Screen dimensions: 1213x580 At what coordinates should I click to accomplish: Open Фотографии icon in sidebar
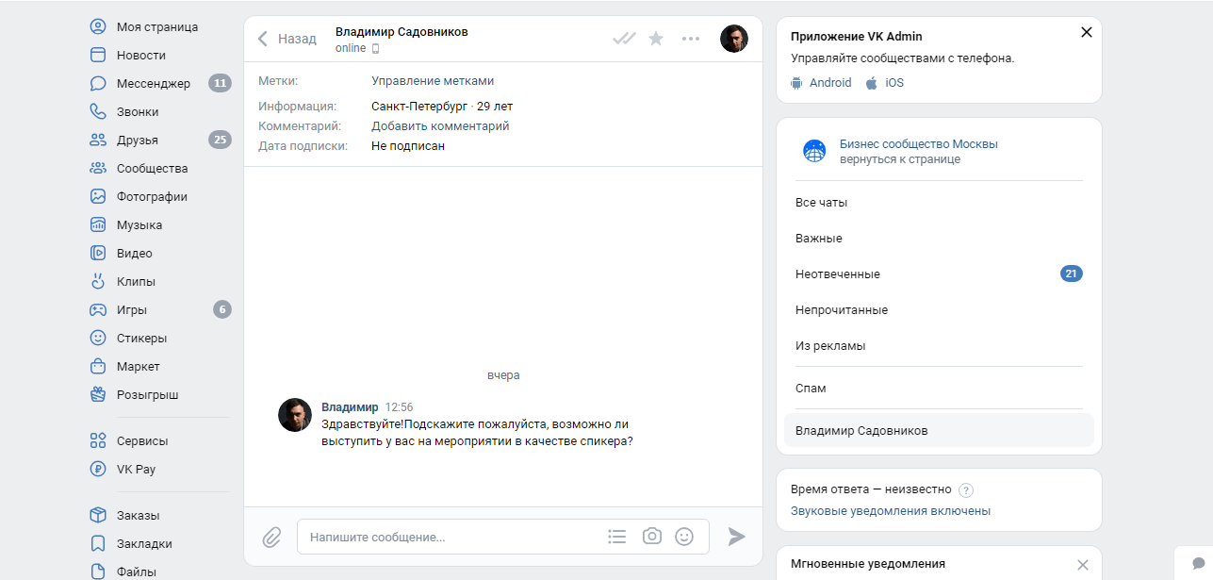(98, 196)
